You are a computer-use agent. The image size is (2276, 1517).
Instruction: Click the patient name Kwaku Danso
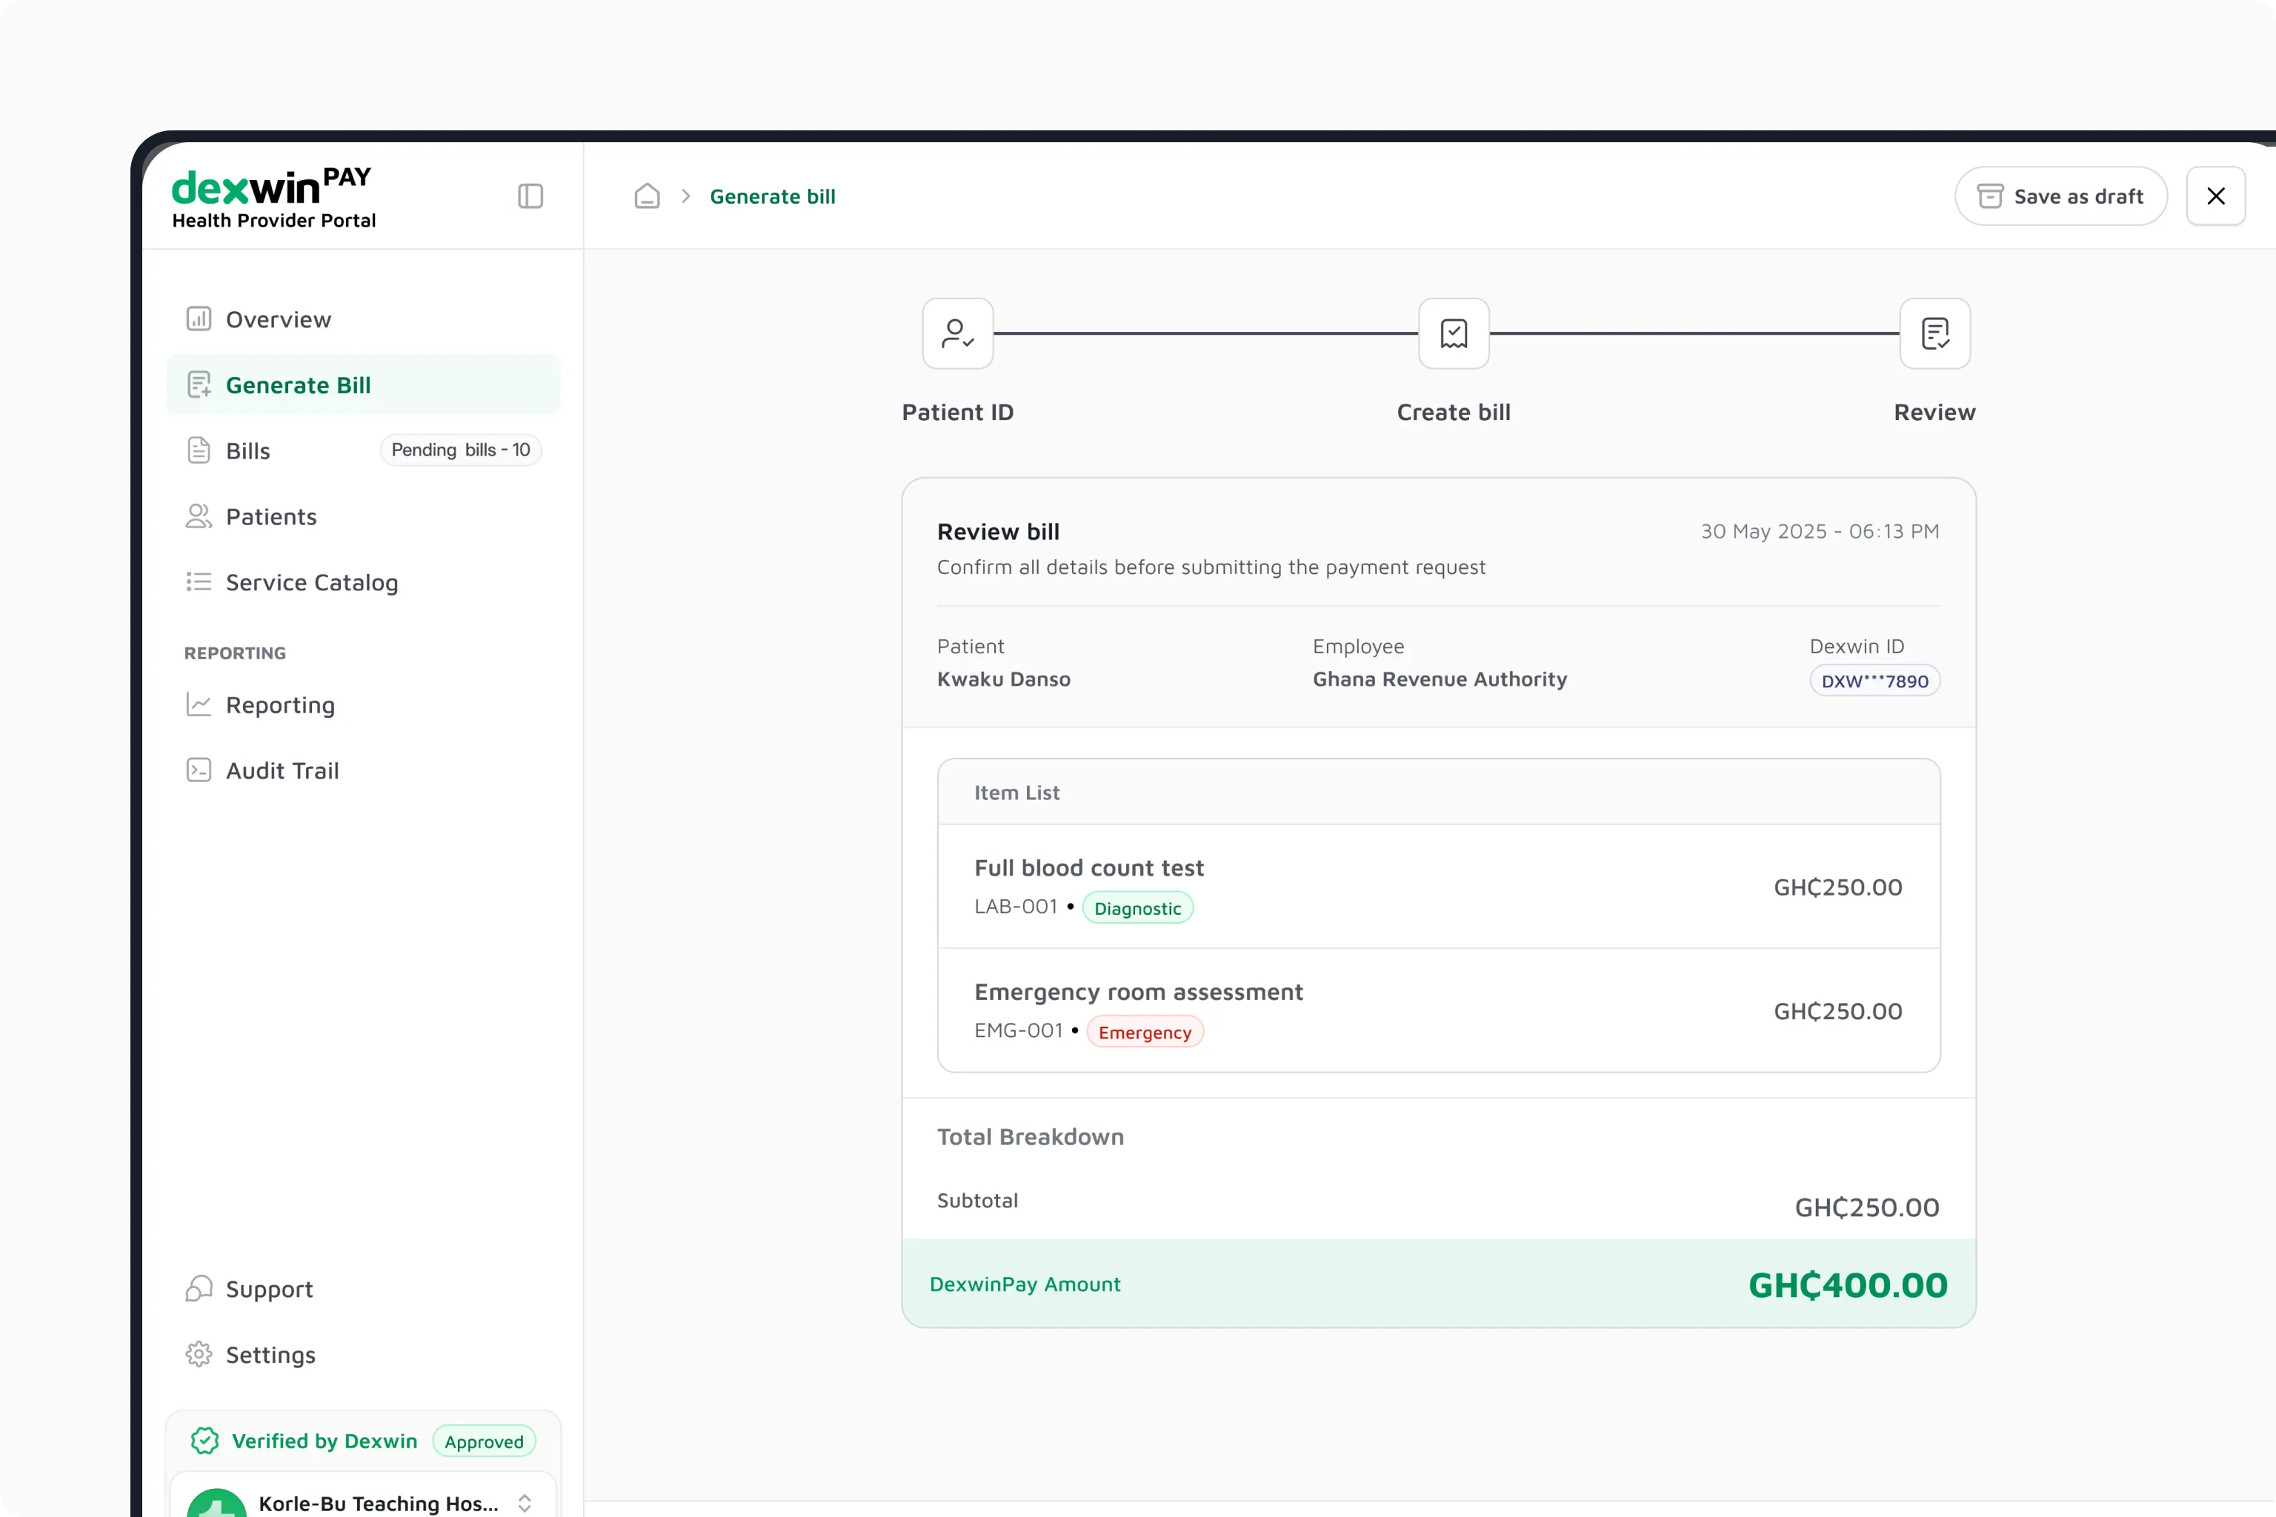click(1003, 679)
